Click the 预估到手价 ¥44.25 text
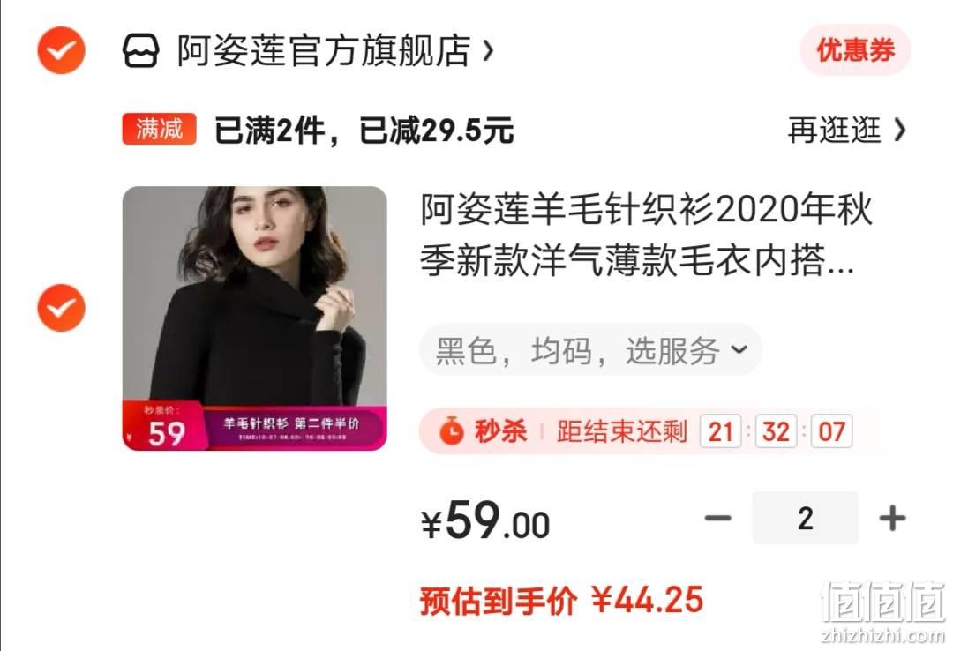 tap(561, 601)
